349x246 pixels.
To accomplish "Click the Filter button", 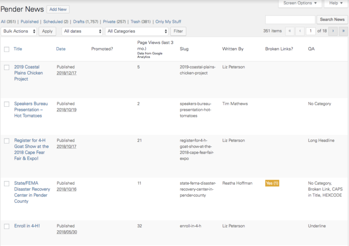I will [178, 31].
